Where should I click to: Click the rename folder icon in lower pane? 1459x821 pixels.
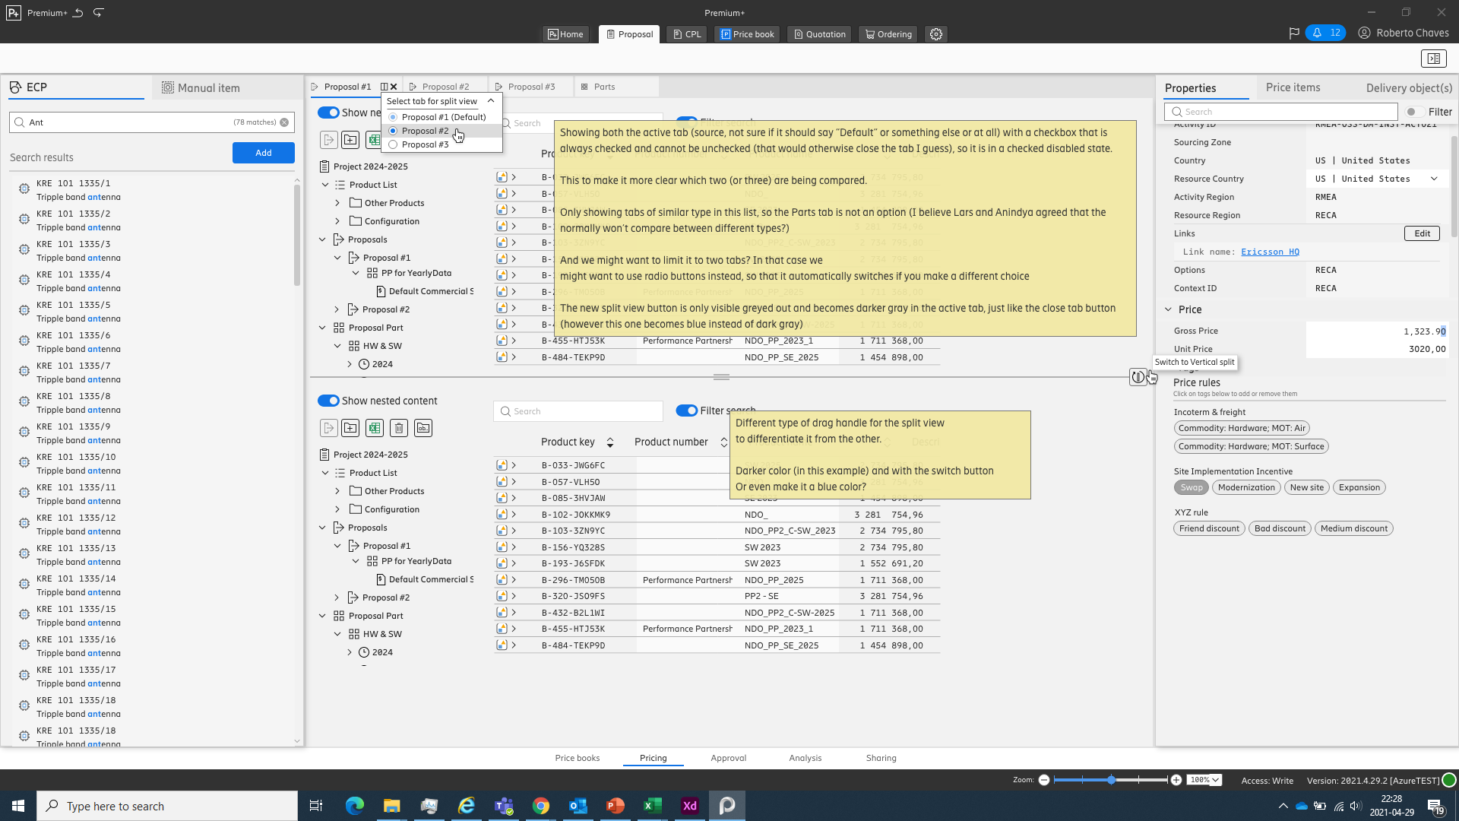click(x=423, y=428)
